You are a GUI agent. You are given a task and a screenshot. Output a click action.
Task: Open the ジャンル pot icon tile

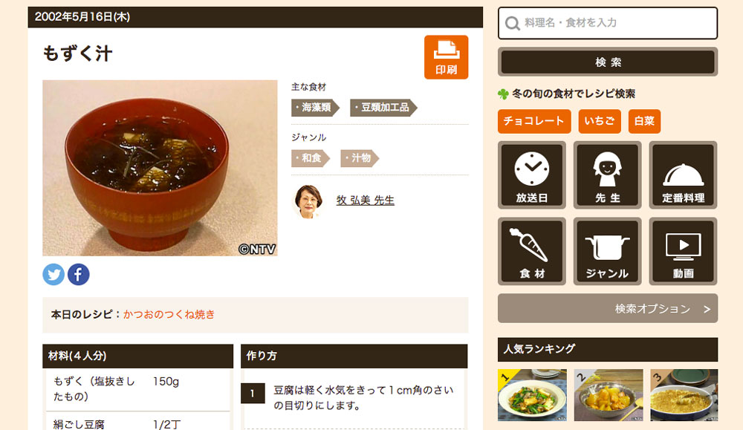click(x=607, y=251)
